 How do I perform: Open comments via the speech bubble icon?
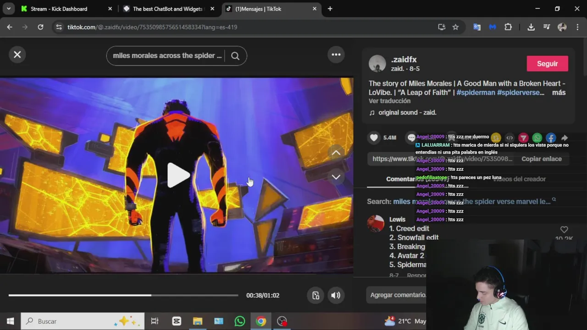(411, 137)
